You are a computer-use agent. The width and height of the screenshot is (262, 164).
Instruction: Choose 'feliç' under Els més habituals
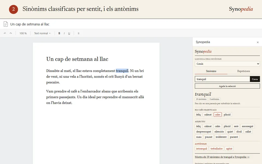198,115
